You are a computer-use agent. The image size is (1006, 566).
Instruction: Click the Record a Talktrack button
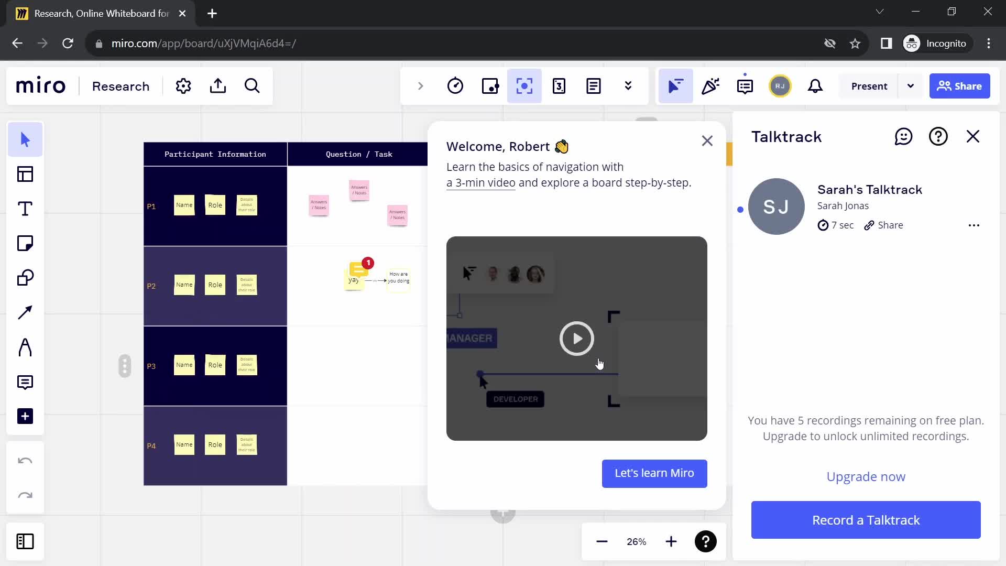coord(865,520)
